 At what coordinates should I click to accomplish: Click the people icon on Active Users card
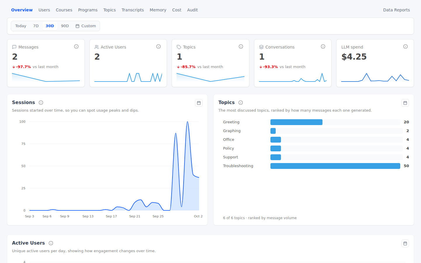[97, 47]
